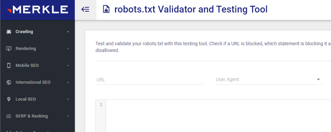
Task: Click the Mobile SEO phone icon
Action: coord(9,65)
